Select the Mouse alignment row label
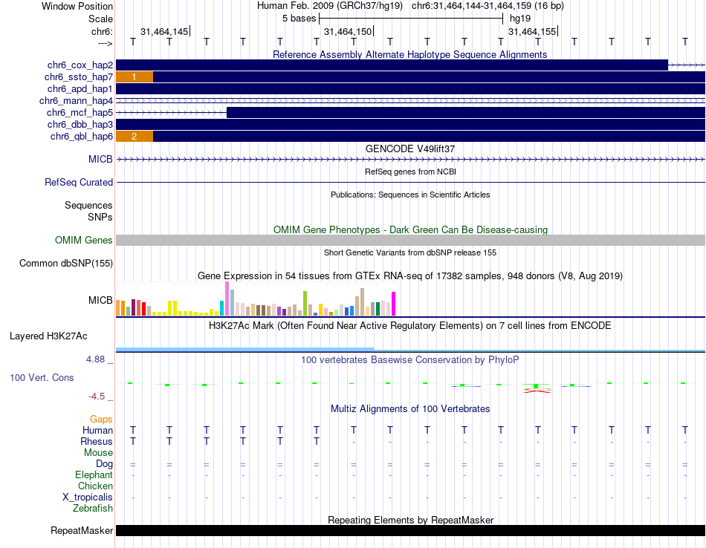This screenshot has width=706, height=548. (98, 453)
